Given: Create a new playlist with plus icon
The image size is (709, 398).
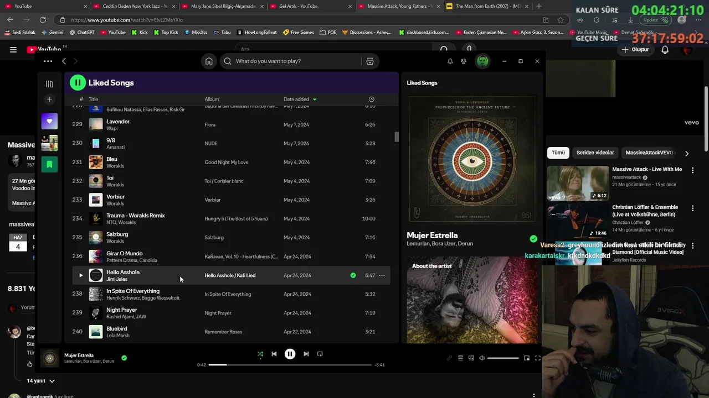Looking at the screenshot, I should (49, 99).
